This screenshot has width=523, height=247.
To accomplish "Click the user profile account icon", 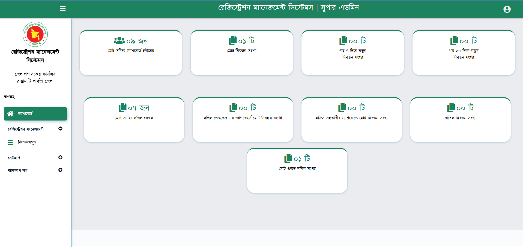I will [507, 9].
